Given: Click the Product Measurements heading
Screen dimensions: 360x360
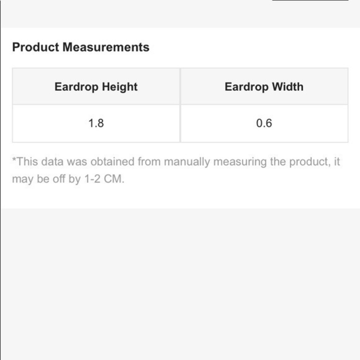Looking at the screenshot, I should 81,47.
